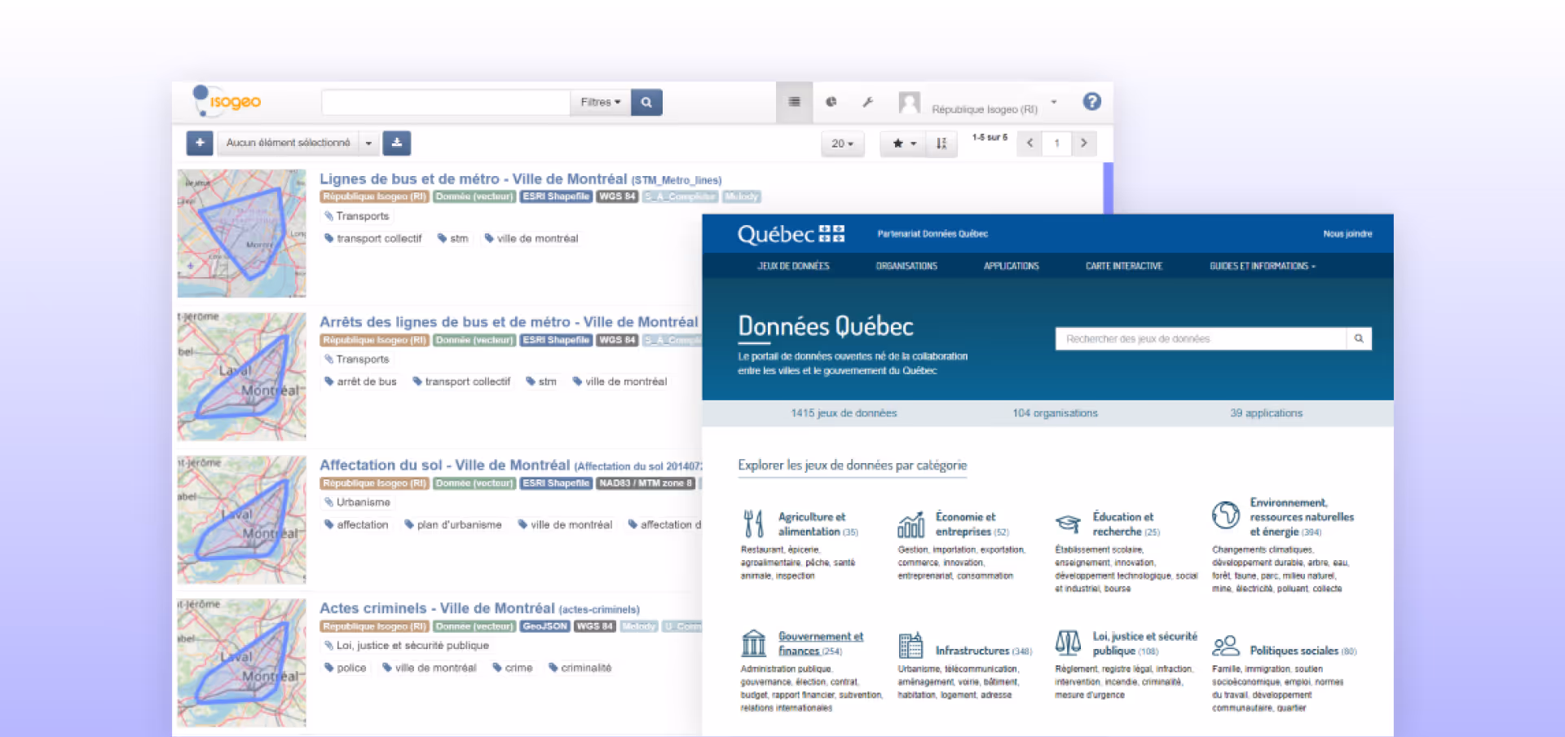Image resolution: width=1565 pixels, height=737 pixels.
Task: Open Organisations menu item
Action: 906,266
